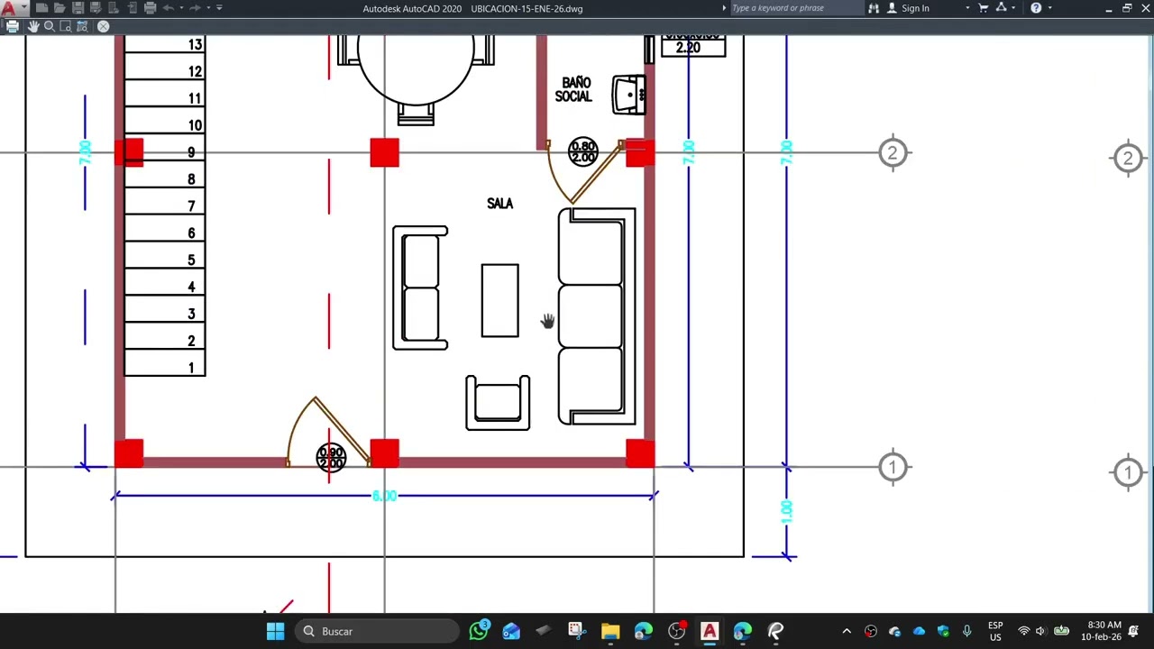Click the tray microphone icon

[966, 631]
